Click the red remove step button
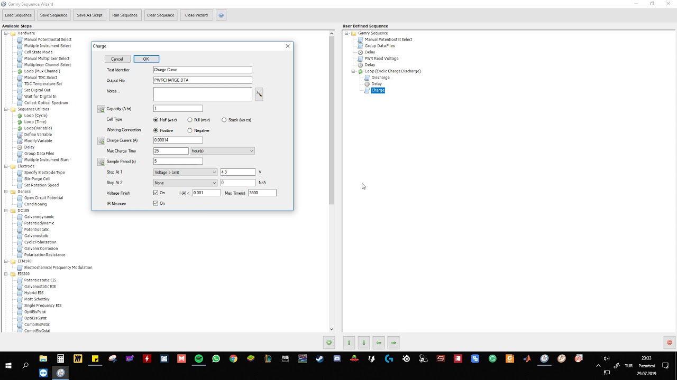Viewport: 677px width, 380px height. point(669,343)
